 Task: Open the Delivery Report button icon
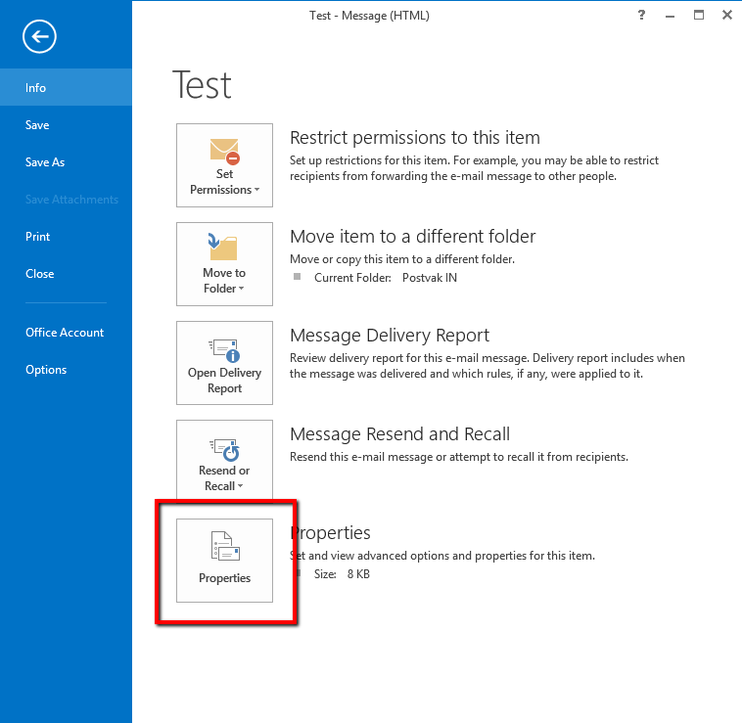coord(224,347)
